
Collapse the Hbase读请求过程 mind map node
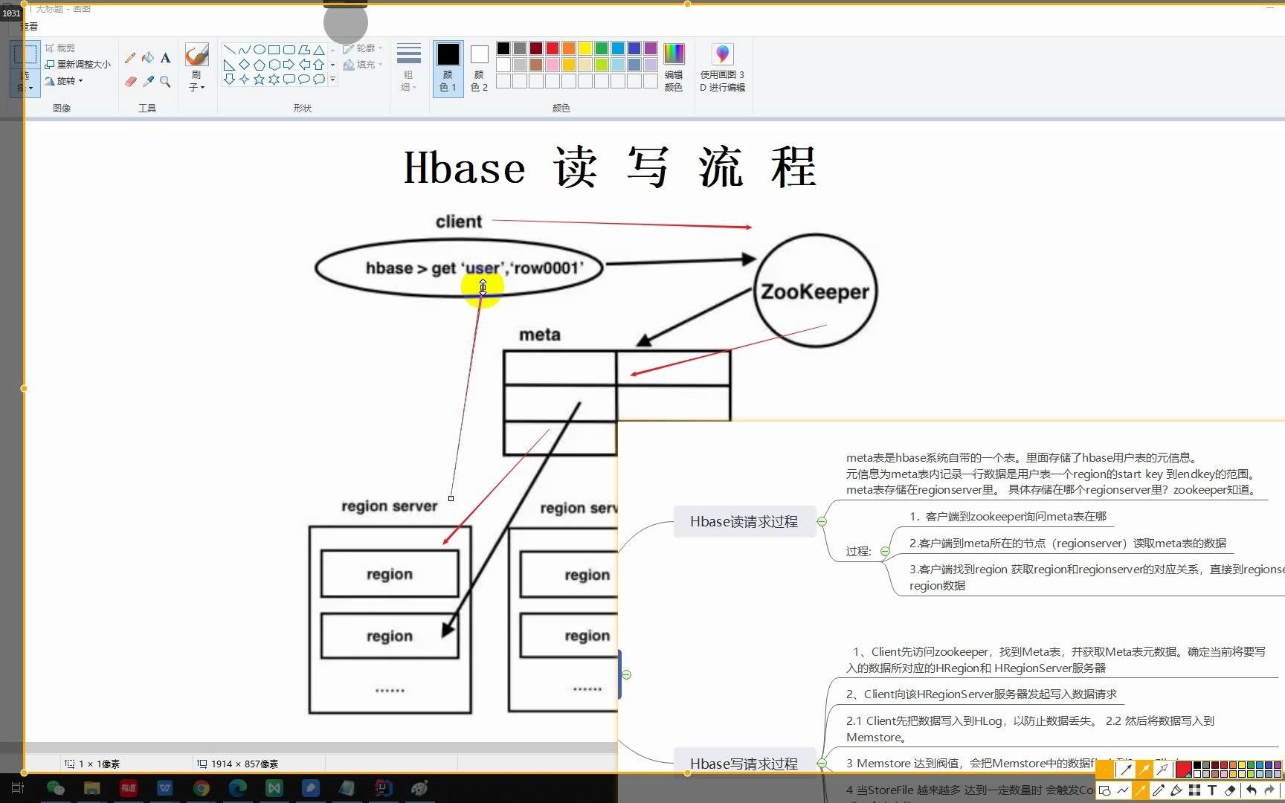pos(822,522)
